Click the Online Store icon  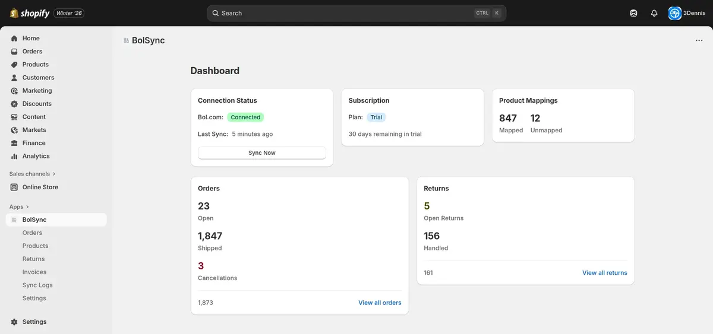pyautogui.click(x=14, y=187)
